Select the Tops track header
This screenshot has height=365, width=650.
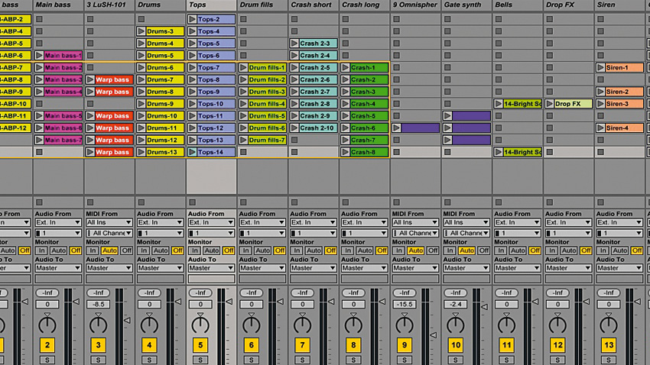211,5
